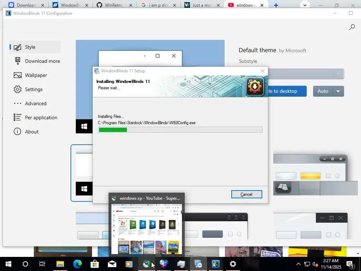Open the media player taskbar icon
The width and height of the screenshot is (361, 271).
(x=129, y=264)
